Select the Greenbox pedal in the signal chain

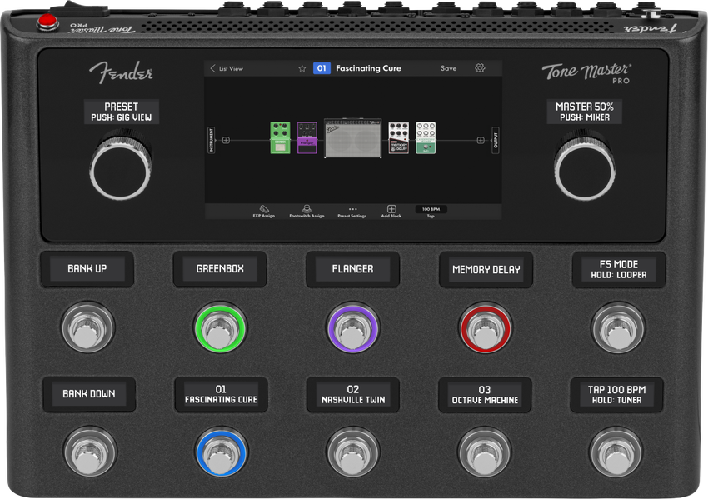point(279,138)
